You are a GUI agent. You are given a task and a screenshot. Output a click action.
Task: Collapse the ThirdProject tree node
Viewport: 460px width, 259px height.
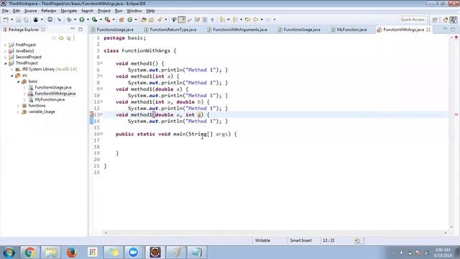coord(5,63)
